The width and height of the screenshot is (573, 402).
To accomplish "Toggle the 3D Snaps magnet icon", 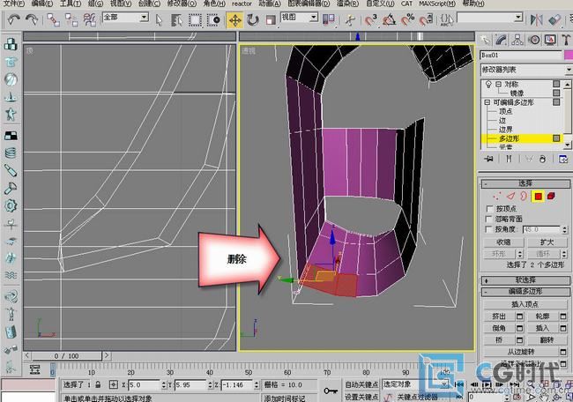I will pyautogui.click(x=370, y=19).
